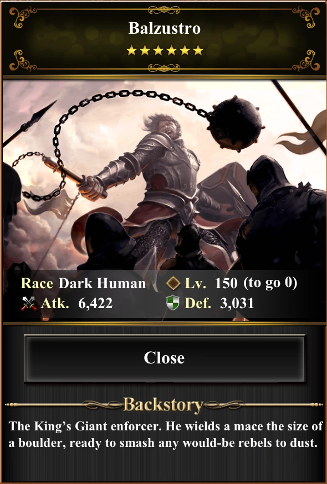Click the crossed swords attack icon
Screen dimensions: 327x484
[x=28, y=304]
